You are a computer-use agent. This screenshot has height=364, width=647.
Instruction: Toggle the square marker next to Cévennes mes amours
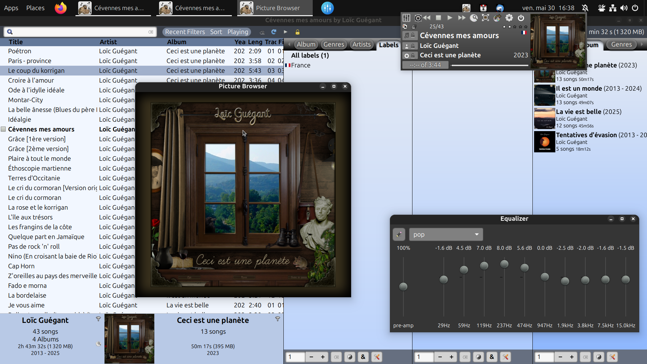click(x=3, y=129)
